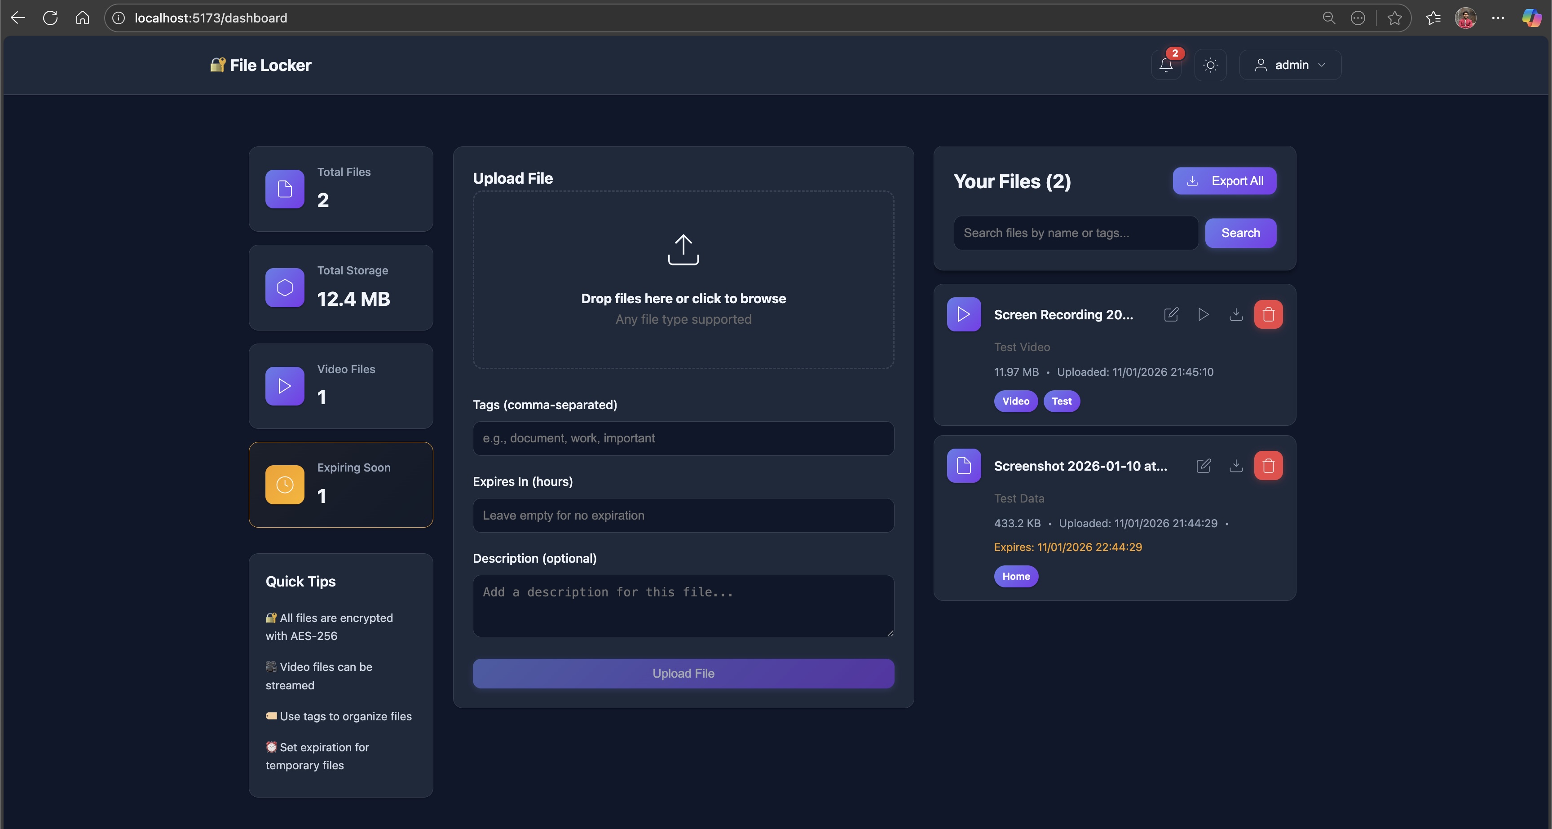This screenshot has width=1552, height=829.
Task: Click 'Use tags to organize files' tip
Action: pos(339,716)
